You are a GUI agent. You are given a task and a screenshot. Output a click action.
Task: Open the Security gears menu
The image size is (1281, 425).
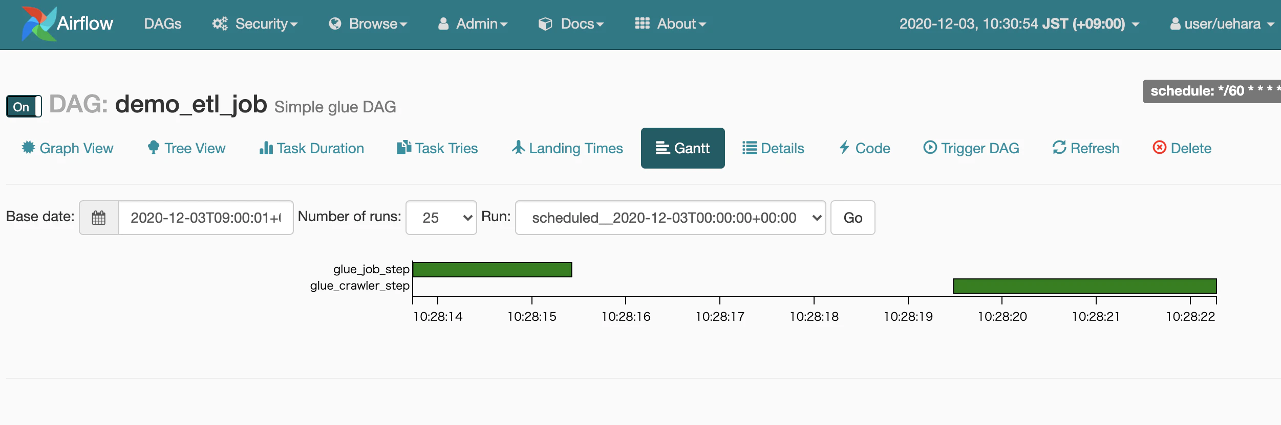254,23
